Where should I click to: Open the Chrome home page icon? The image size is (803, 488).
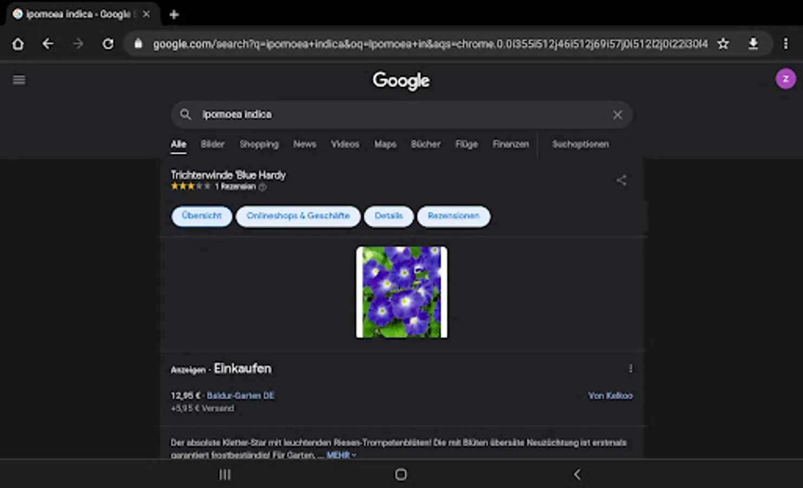click(x=18, y=44)
